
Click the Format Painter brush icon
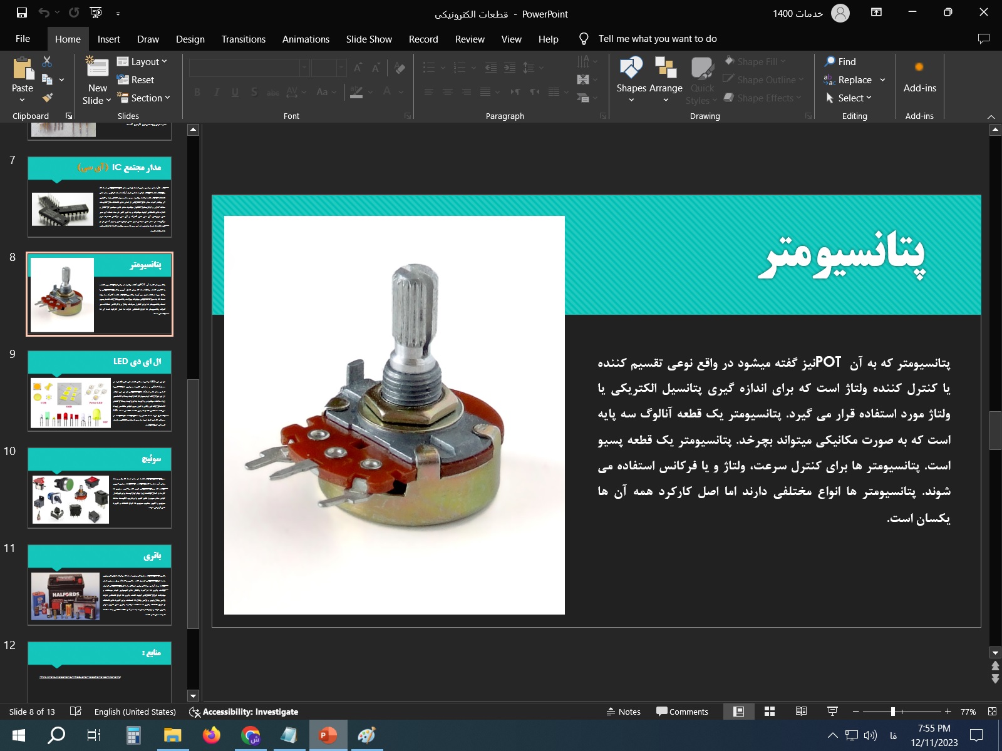pos(47,98)
